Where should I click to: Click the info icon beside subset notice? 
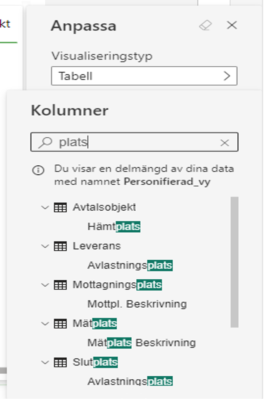click(38, 170)
